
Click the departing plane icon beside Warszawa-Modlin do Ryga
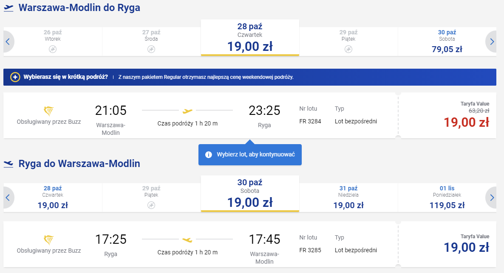8,8
